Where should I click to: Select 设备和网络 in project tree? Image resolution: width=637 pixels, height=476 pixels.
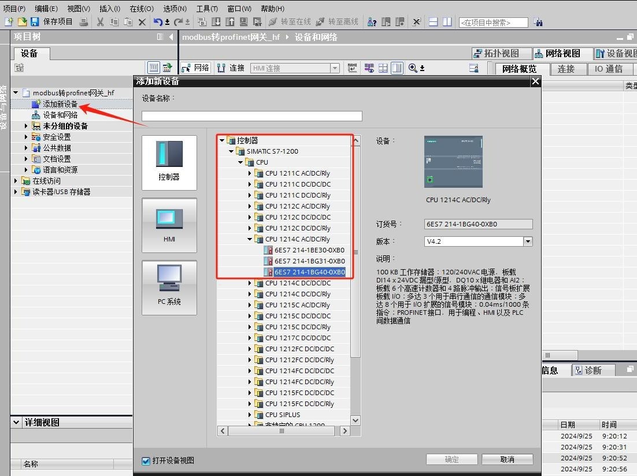click(60, 115)
